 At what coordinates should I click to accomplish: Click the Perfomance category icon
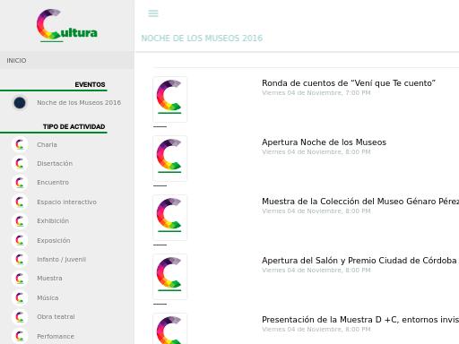click(20, 336)
